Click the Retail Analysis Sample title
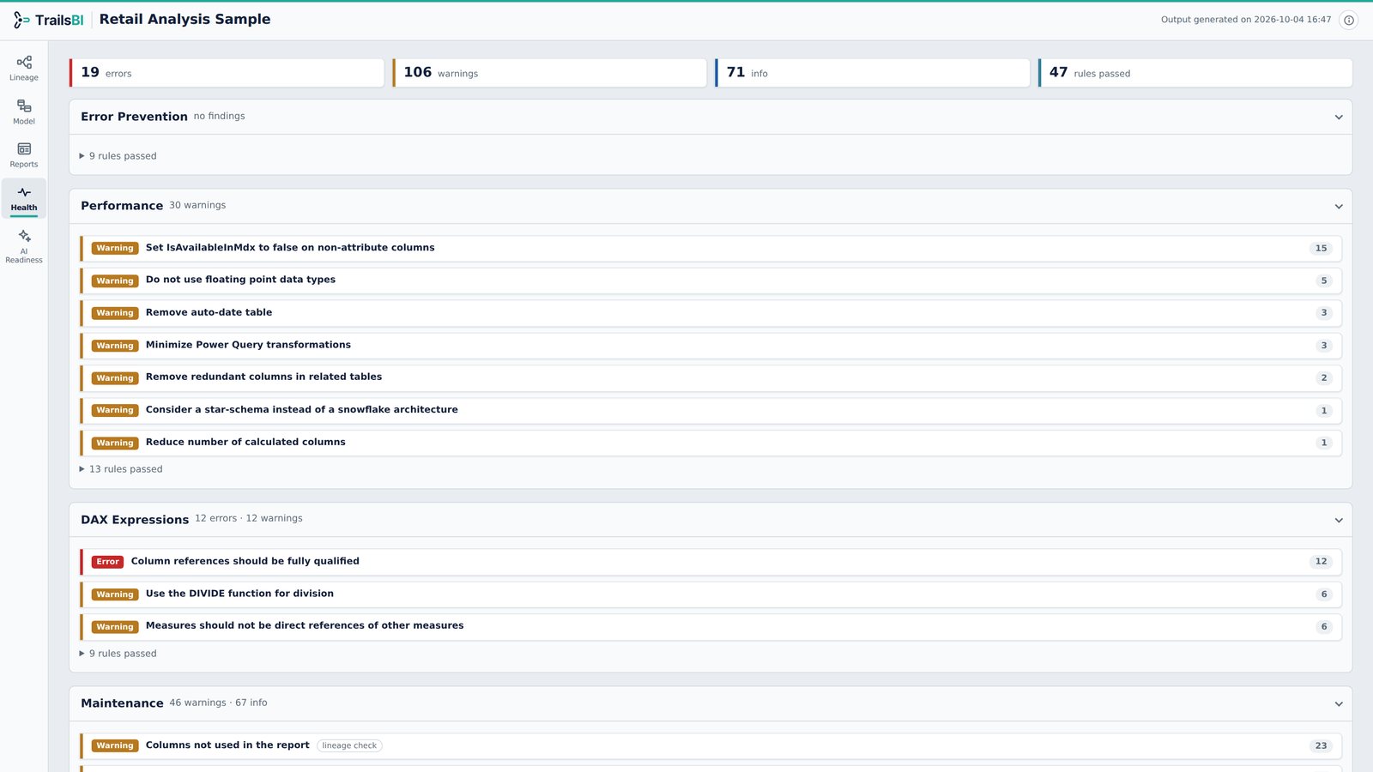This screenshot has height=772, width=1373. (x=184, y=19)
